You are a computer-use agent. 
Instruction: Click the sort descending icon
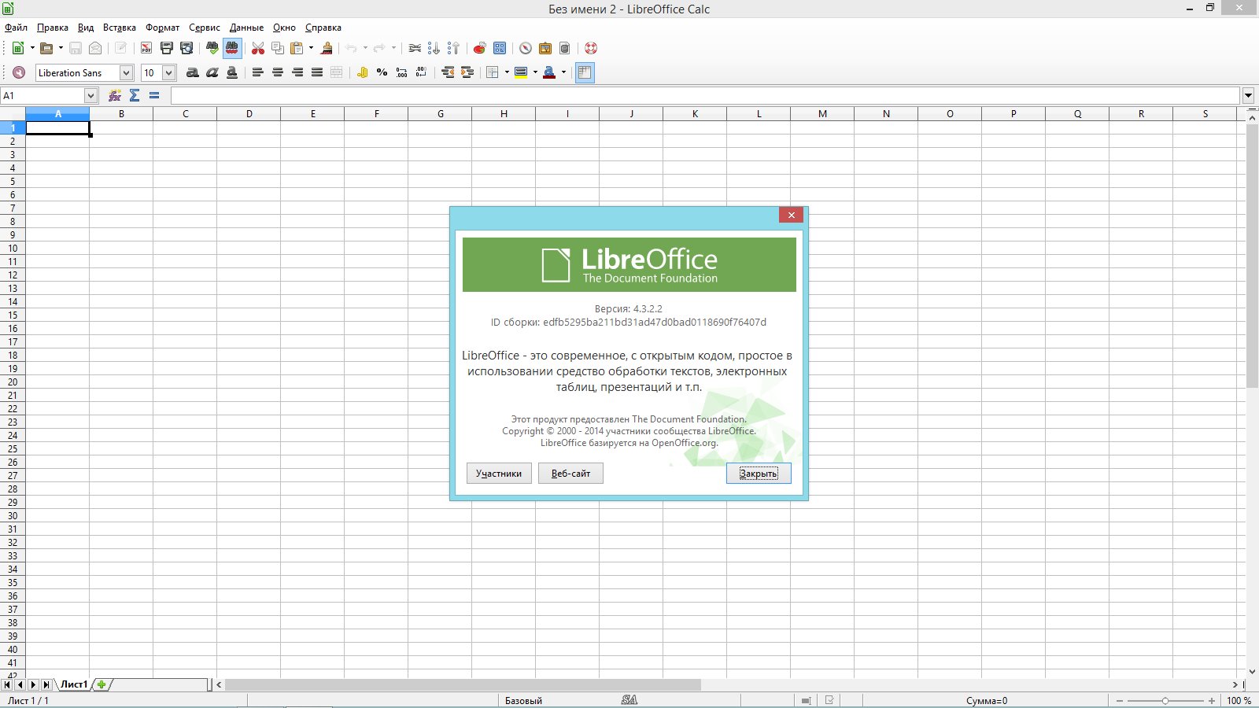(x=453, y=48)
